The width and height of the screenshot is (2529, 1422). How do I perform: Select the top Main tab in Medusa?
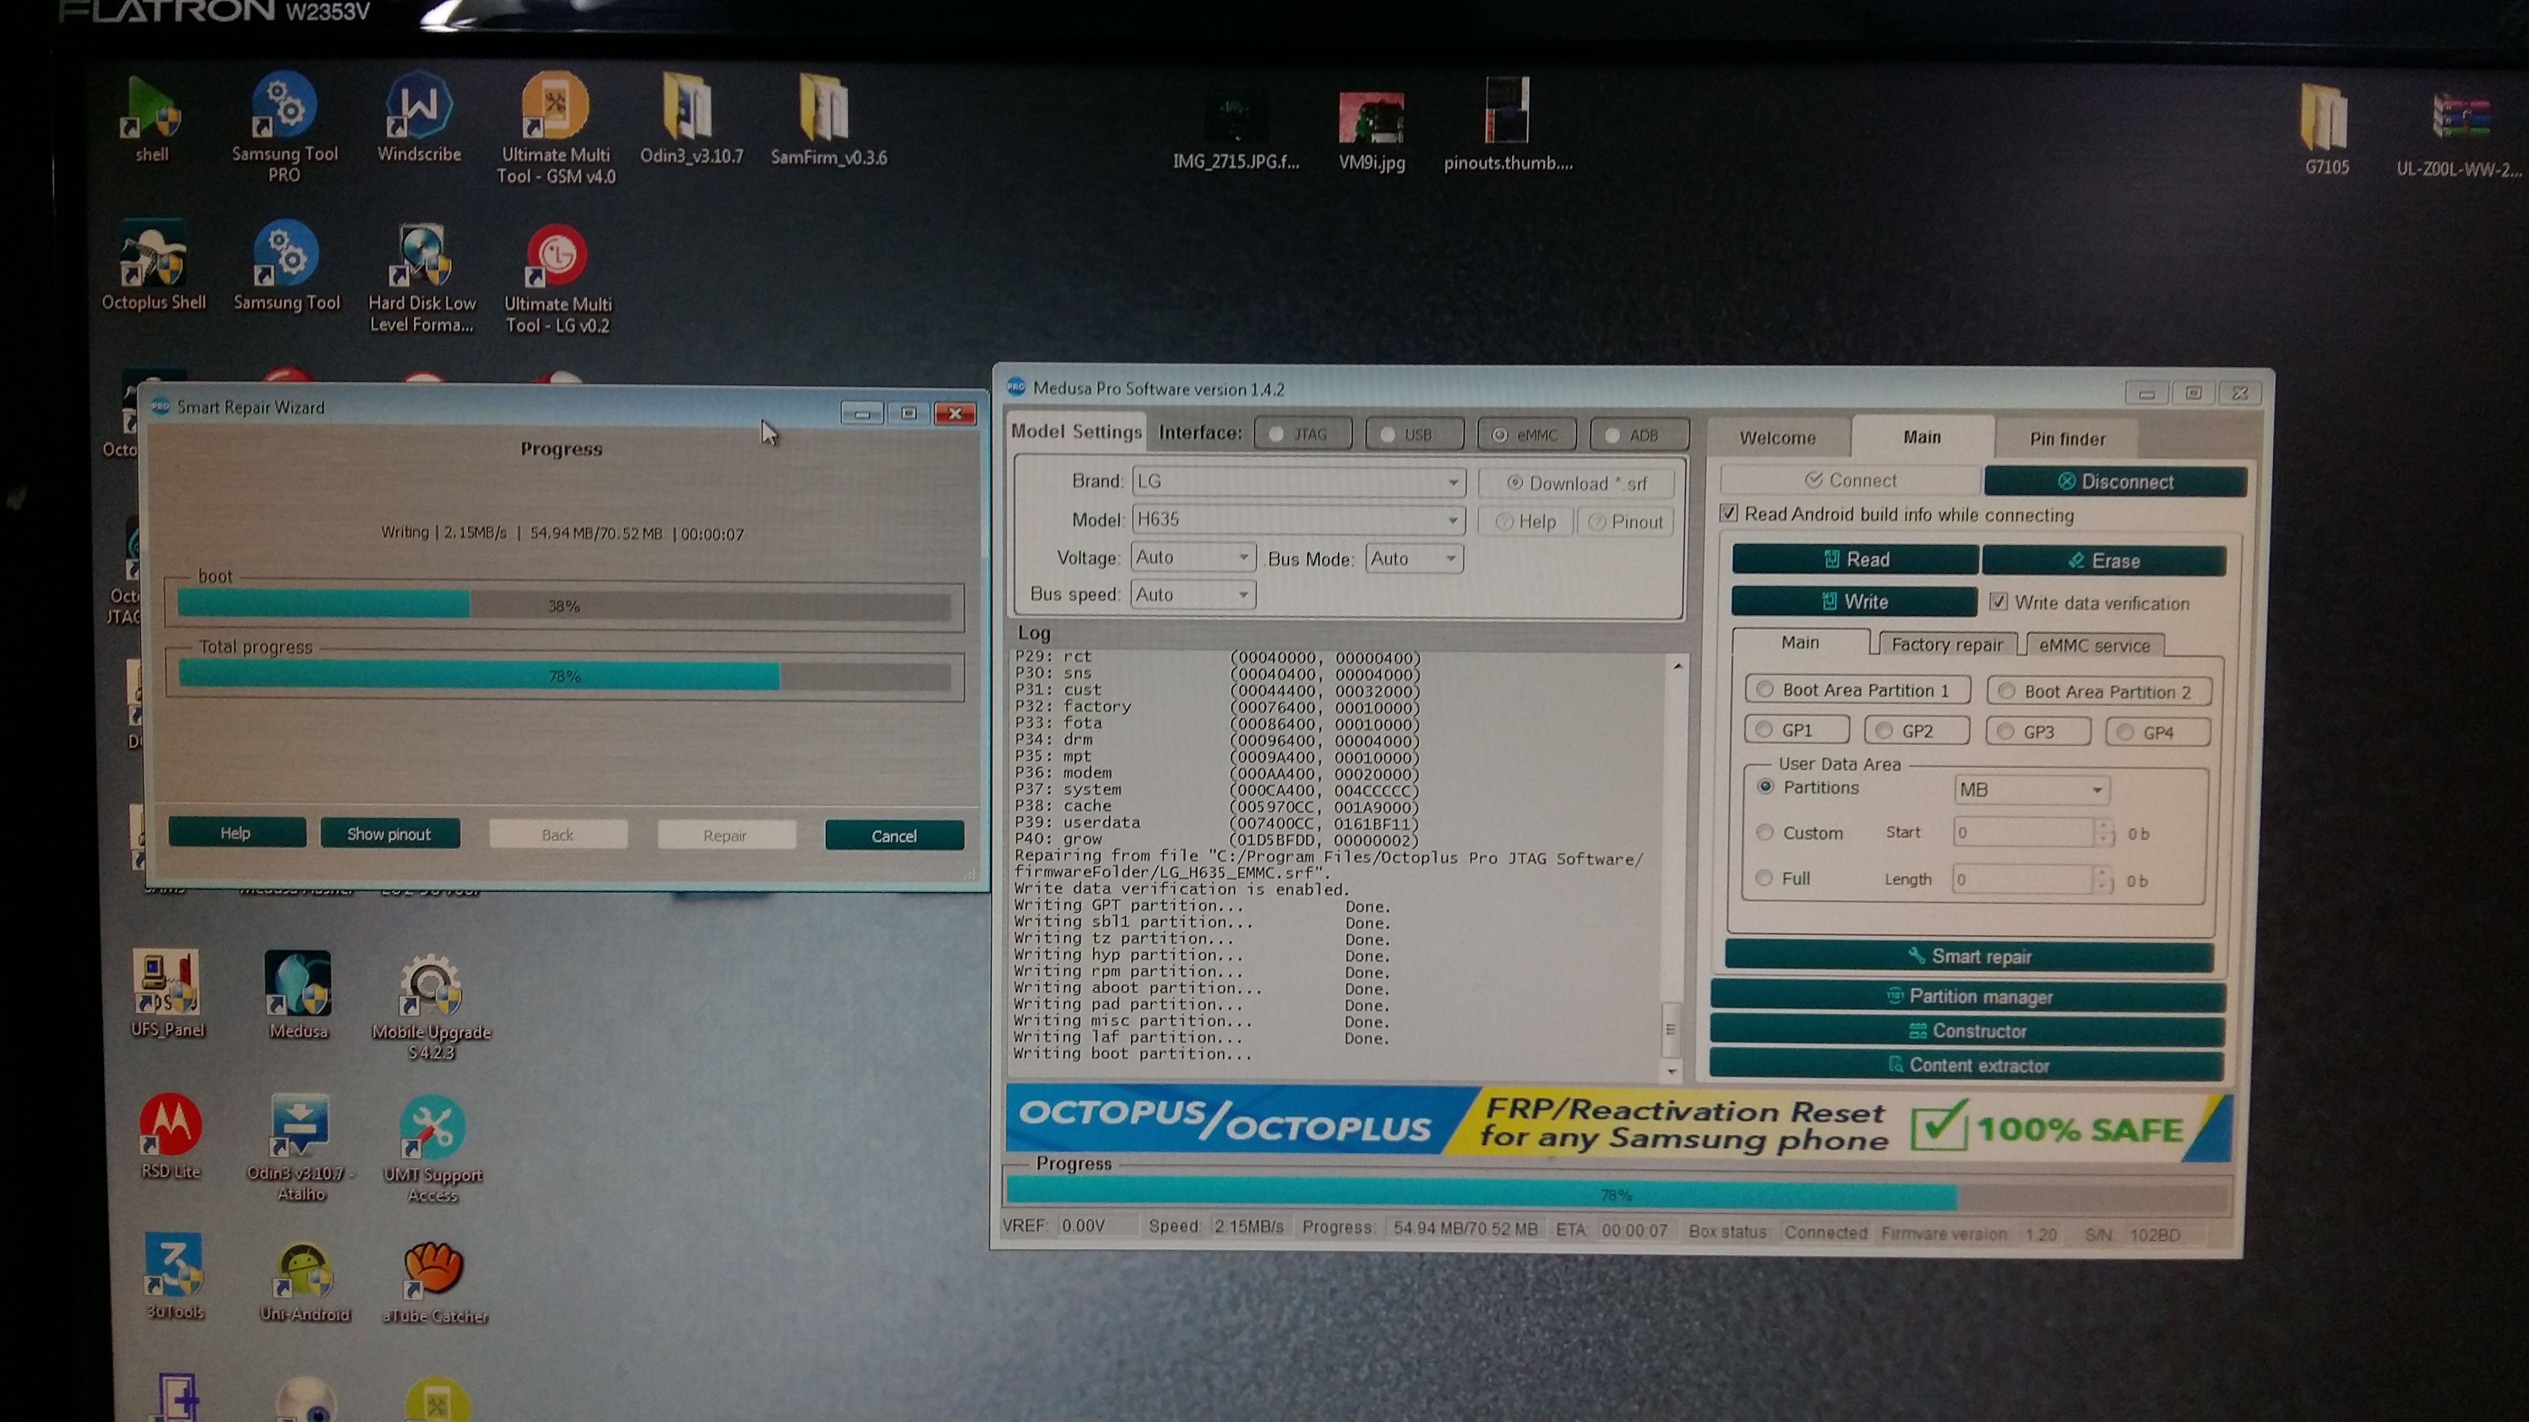click(x=1921, y=437)
